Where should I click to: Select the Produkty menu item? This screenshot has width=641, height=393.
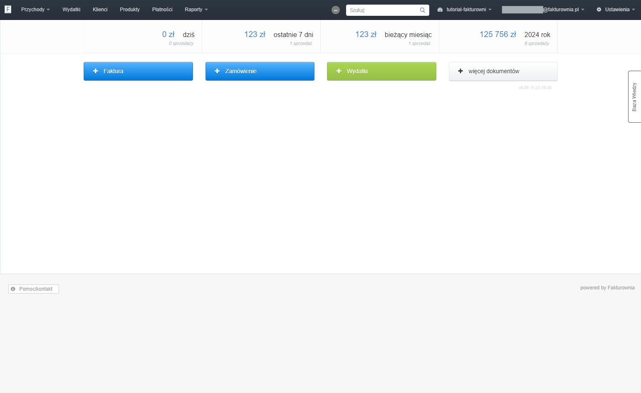(130, 10)
